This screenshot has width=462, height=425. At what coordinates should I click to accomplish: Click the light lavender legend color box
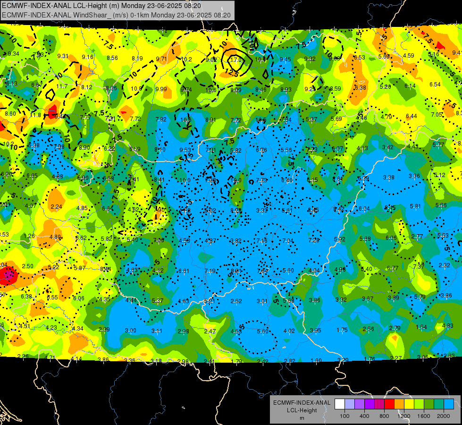tap(350, 404)
